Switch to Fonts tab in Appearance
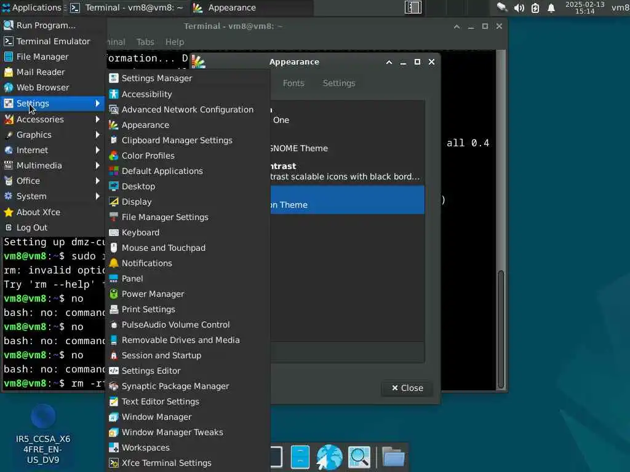Screen dimensions: 630x472 tap(293, 83)
